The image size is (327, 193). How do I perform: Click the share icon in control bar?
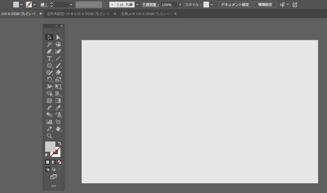tap(295, 4)
